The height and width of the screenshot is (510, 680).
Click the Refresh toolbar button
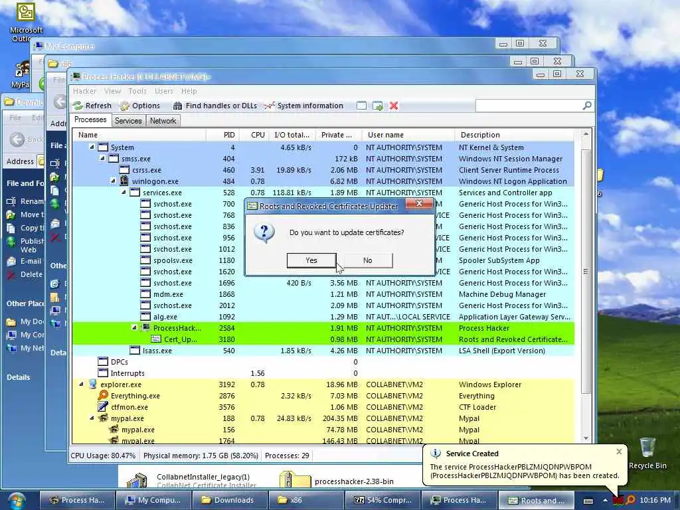(92, 106)
